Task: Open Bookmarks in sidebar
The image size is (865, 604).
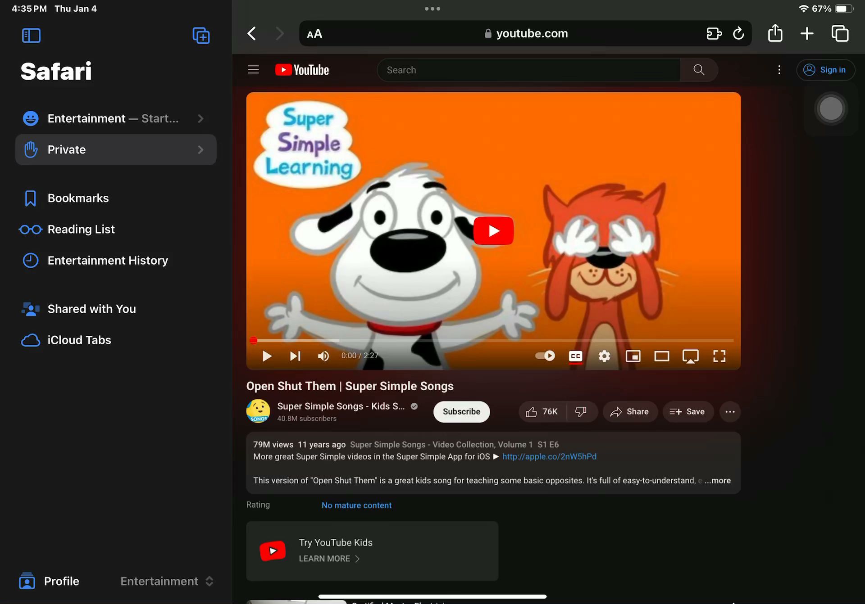Action: click(78, 198)
